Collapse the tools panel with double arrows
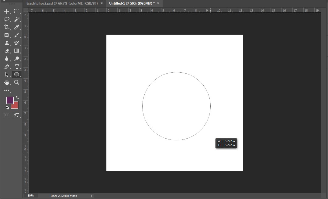 tap(4, 1)
